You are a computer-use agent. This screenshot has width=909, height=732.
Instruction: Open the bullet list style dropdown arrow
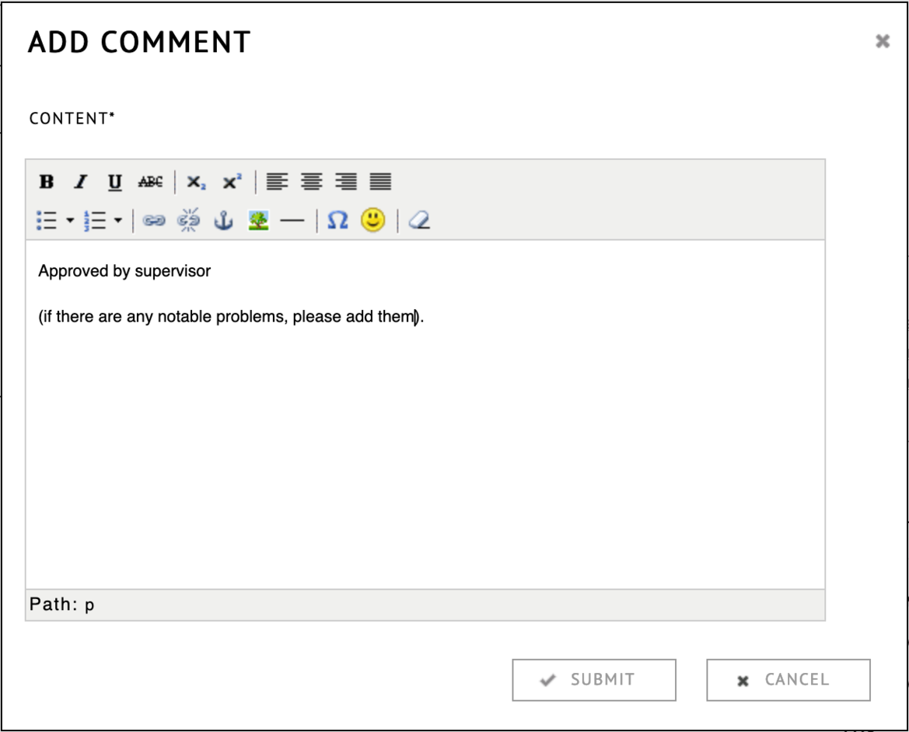(x=70, y=221)
